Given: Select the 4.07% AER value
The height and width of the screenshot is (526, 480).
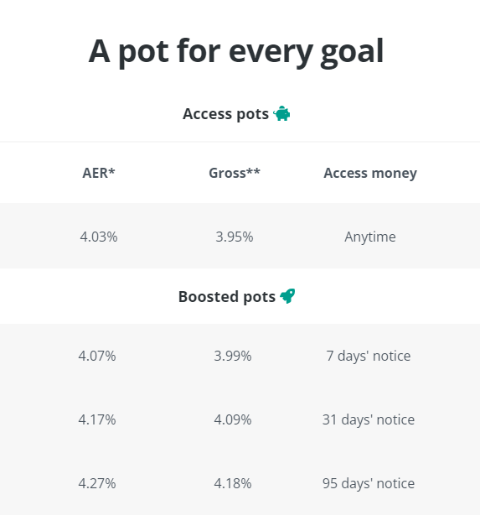Looking at the screenshot, I should [x=97, y=356].
